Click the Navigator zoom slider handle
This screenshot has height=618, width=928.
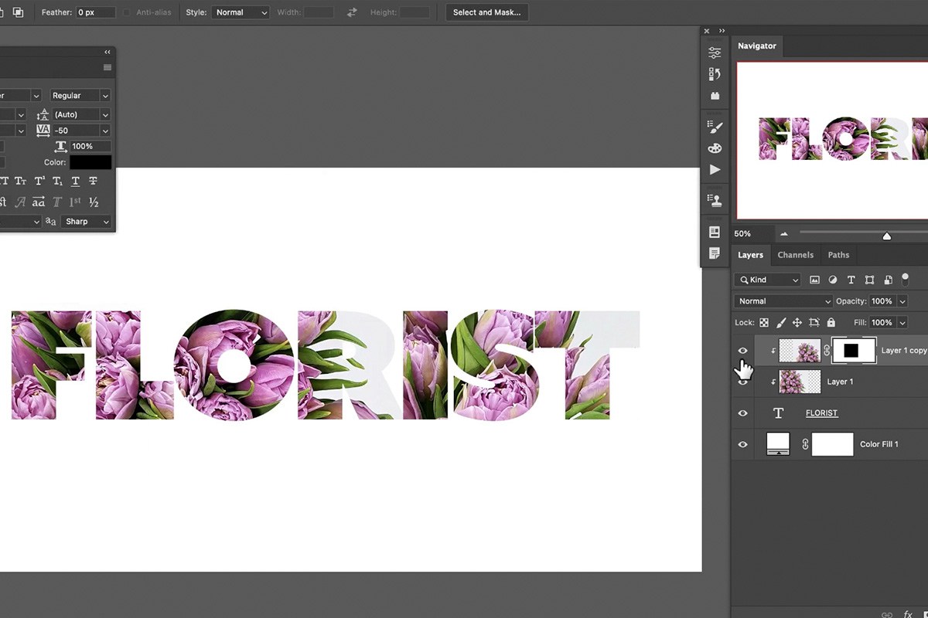[887, 236]
